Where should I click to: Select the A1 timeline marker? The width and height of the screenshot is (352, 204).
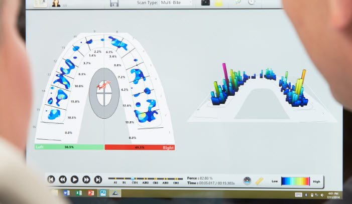115,183
